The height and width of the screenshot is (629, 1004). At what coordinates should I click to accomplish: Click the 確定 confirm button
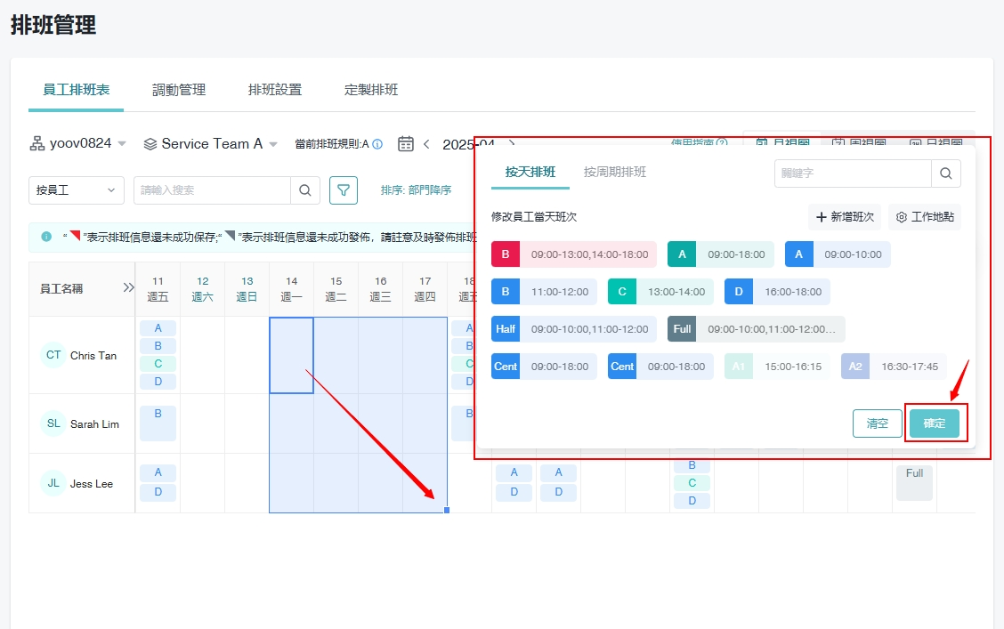click(x=935, y=423)
